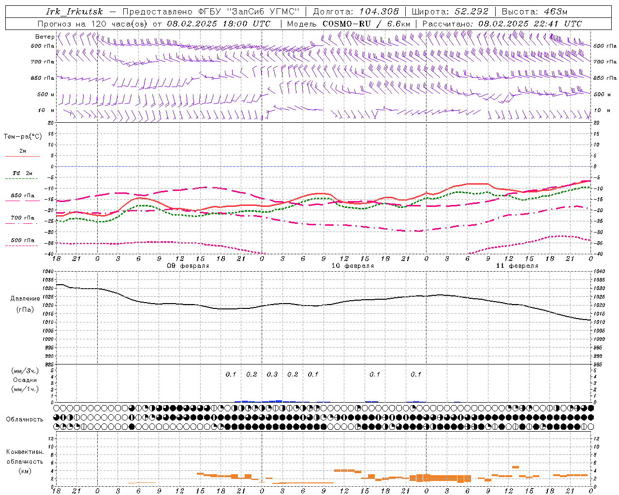Click the Тем-ра(°C) temperature panel label
The height and width of the screenshot is (495, 619).
[23, 137]
